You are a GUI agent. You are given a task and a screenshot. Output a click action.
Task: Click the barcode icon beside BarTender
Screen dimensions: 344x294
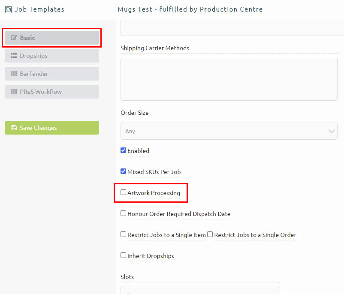[x=14, y=74]
